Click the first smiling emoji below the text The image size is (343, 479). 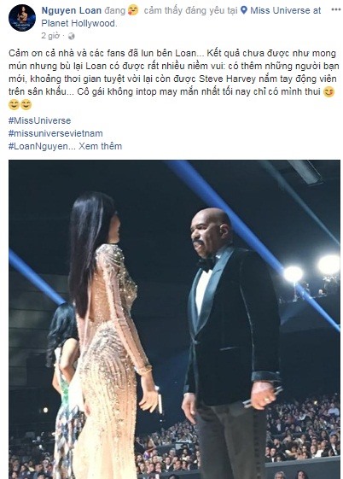coord(14,104)
